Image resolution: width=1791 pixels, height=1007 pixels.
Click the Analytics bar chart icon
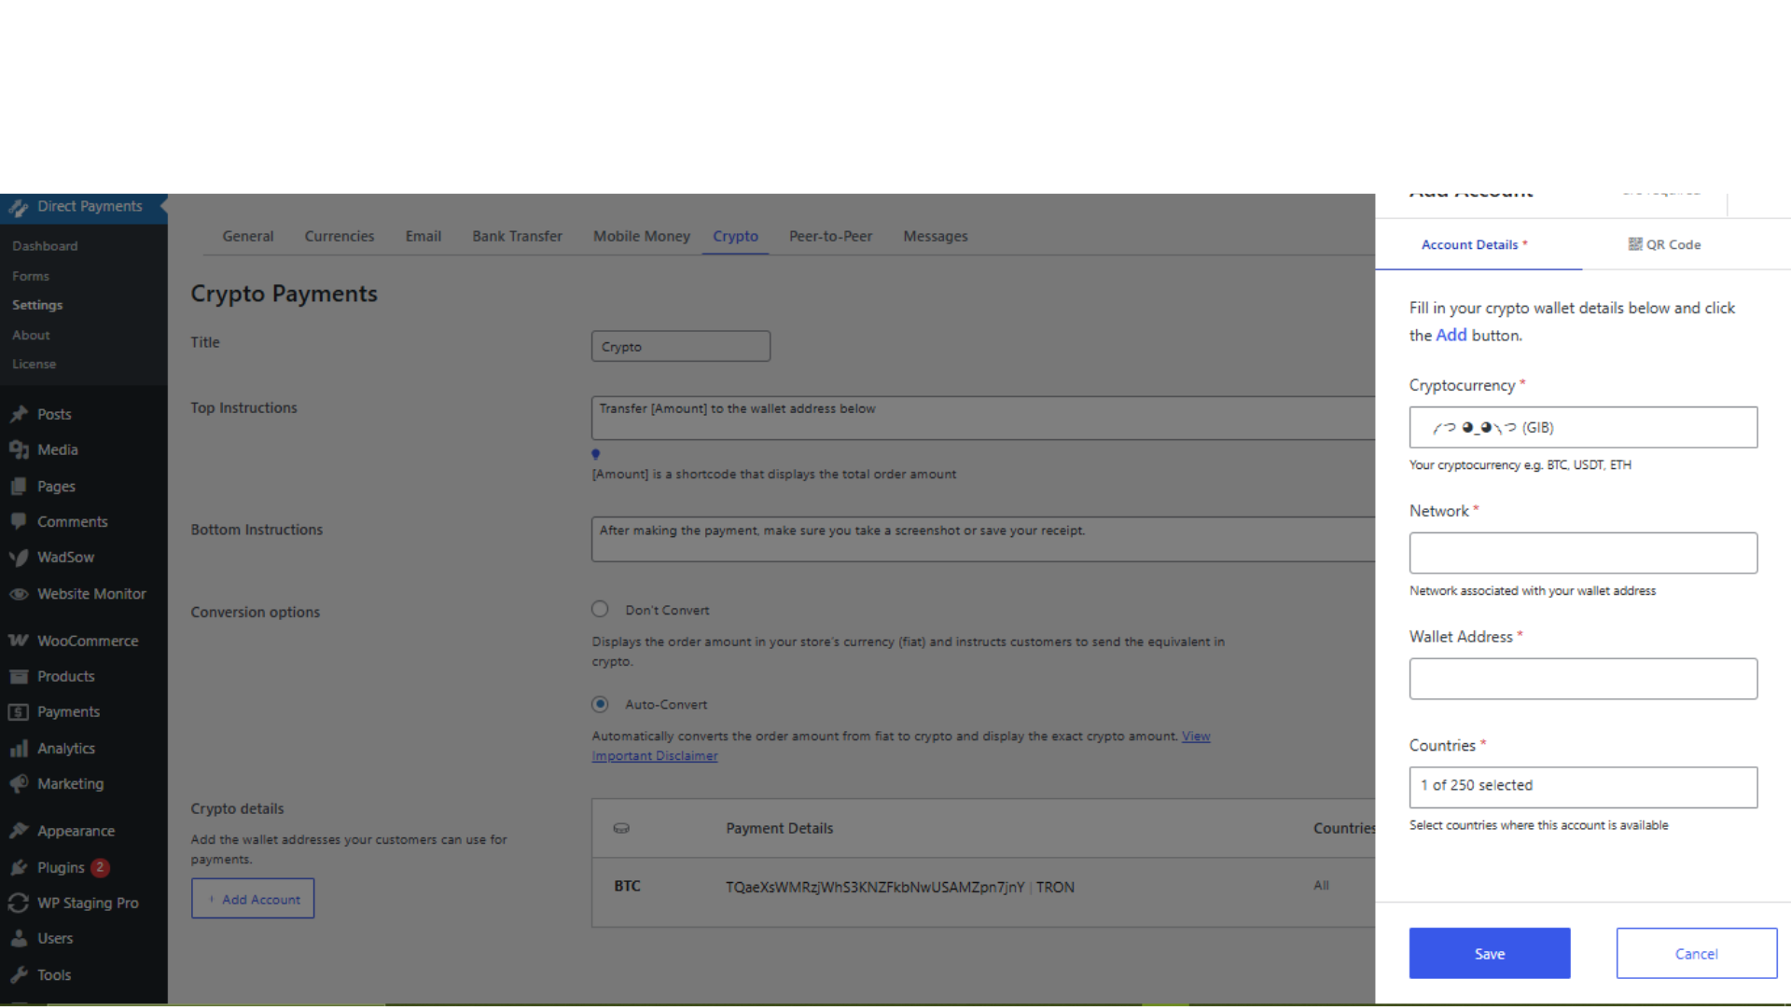(x=19, y=749)
